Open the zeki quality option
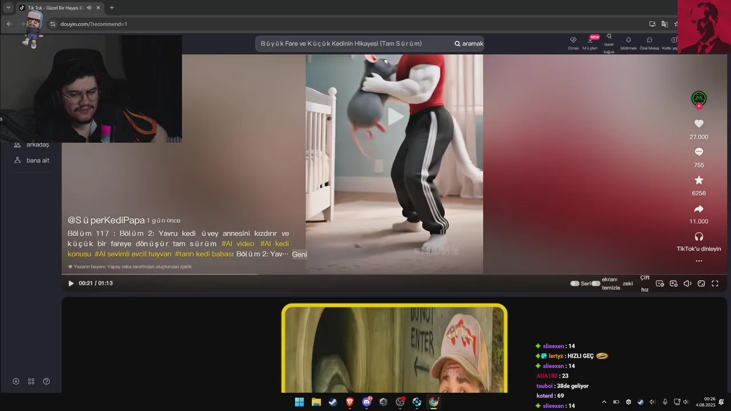The height and width of the screenshot is (411, 731). pyautogui.click(x=628, y=283)
